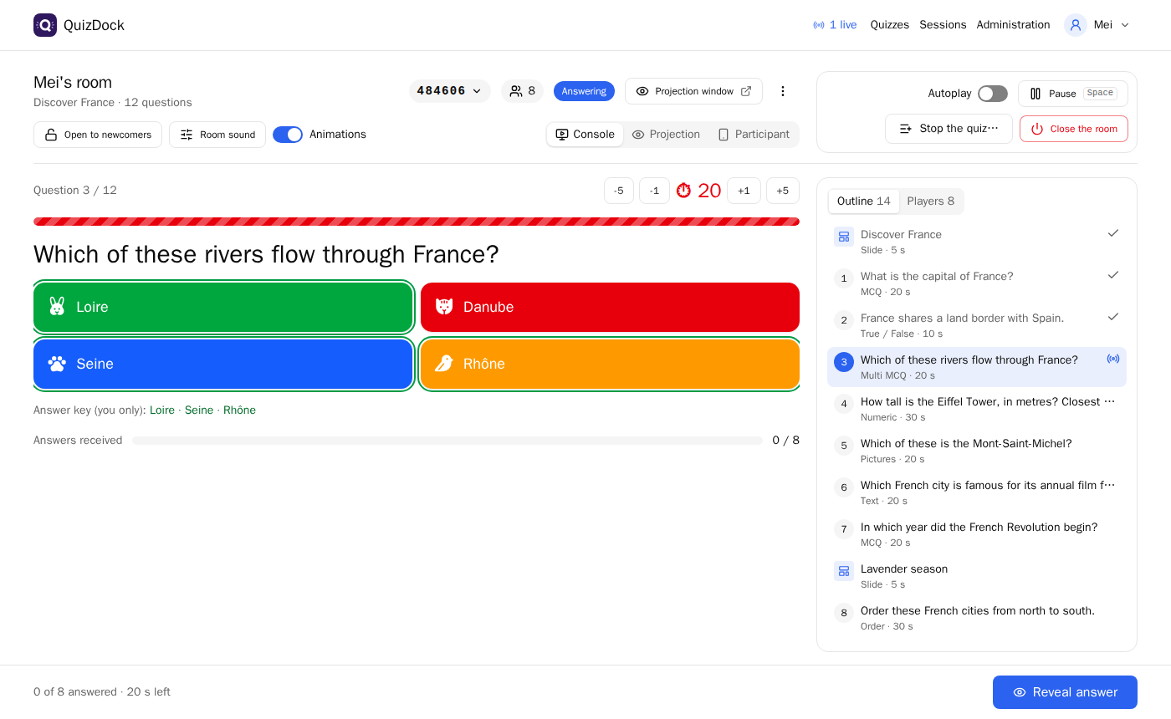This screenshot has height=719, width=1171.
Task: Click the red striped countdown progress bar
Action: coord(417,222)
